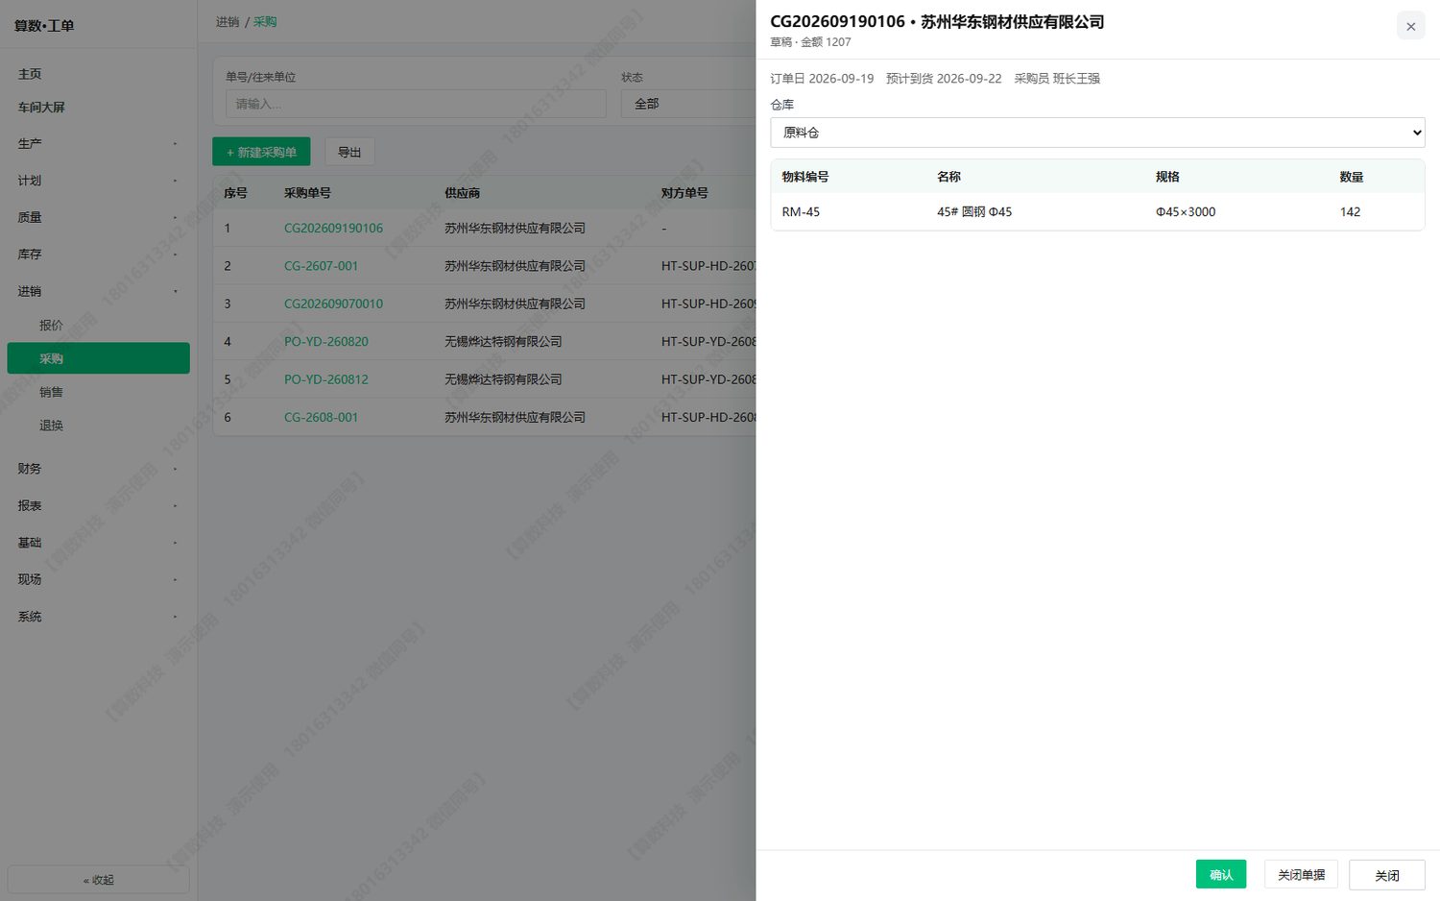This screenshot has height=901, width=1440.
Task: Expand the 财务 sidebar menu
Action: coord(98,469)
